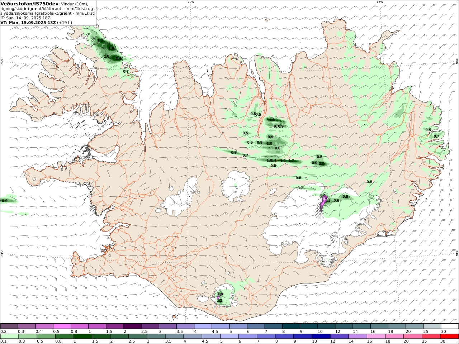This screenshot has width=459, height=344.
Task: Select the snow legend swatch starting at 1.5
Action: click(x=115, y=326)
